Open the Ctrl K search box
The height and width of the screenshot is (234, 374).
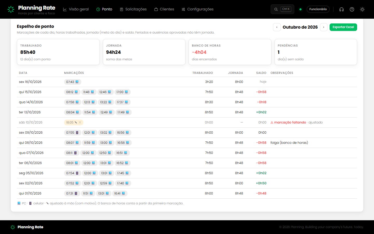coord(282,9)
